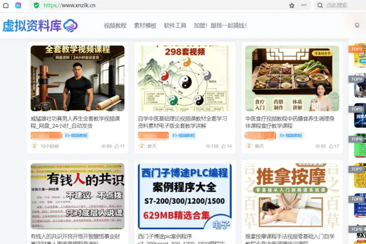Viewport: 366px width, 244px height.
Task: Open the TOP8 ranked sidebar item
Action: [357, 205]
